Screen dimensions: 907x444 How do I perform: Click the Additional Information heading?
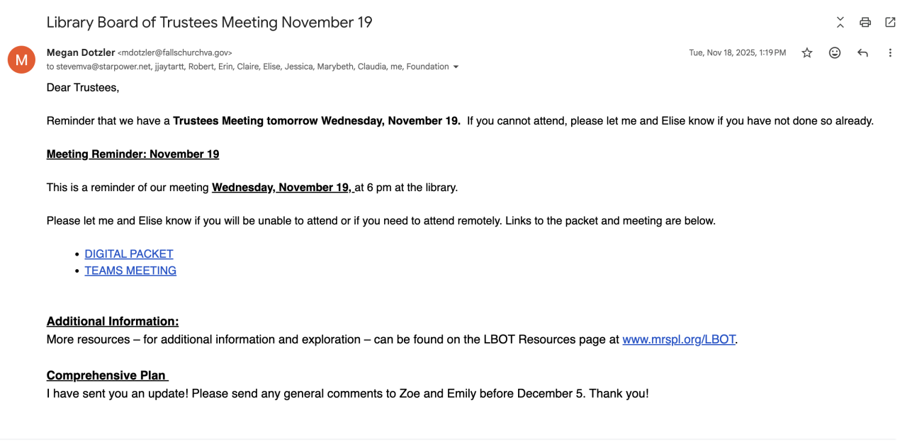click(x=113, y=321)
